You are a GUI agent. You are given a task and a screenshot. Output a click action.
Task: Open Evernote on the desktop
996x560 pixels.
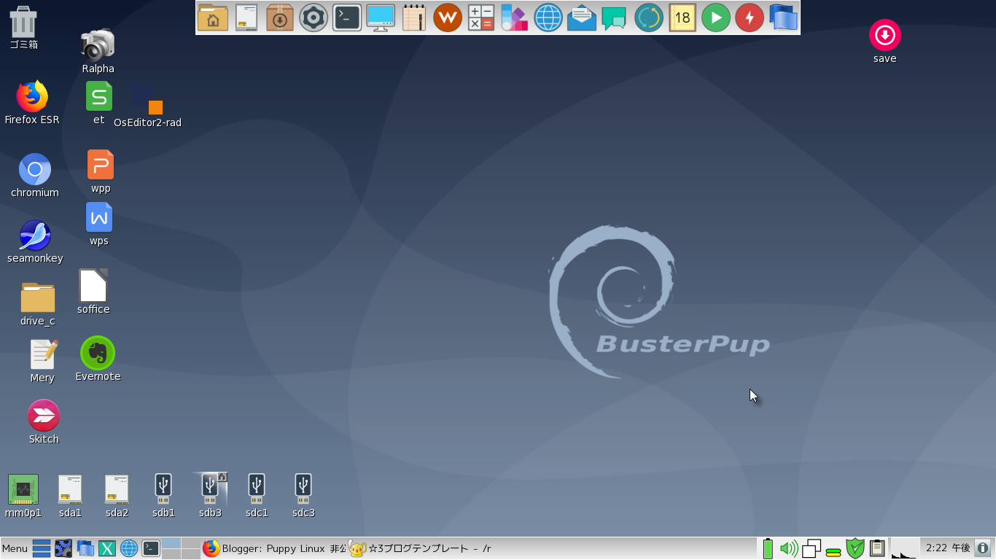tap(97, 352)
